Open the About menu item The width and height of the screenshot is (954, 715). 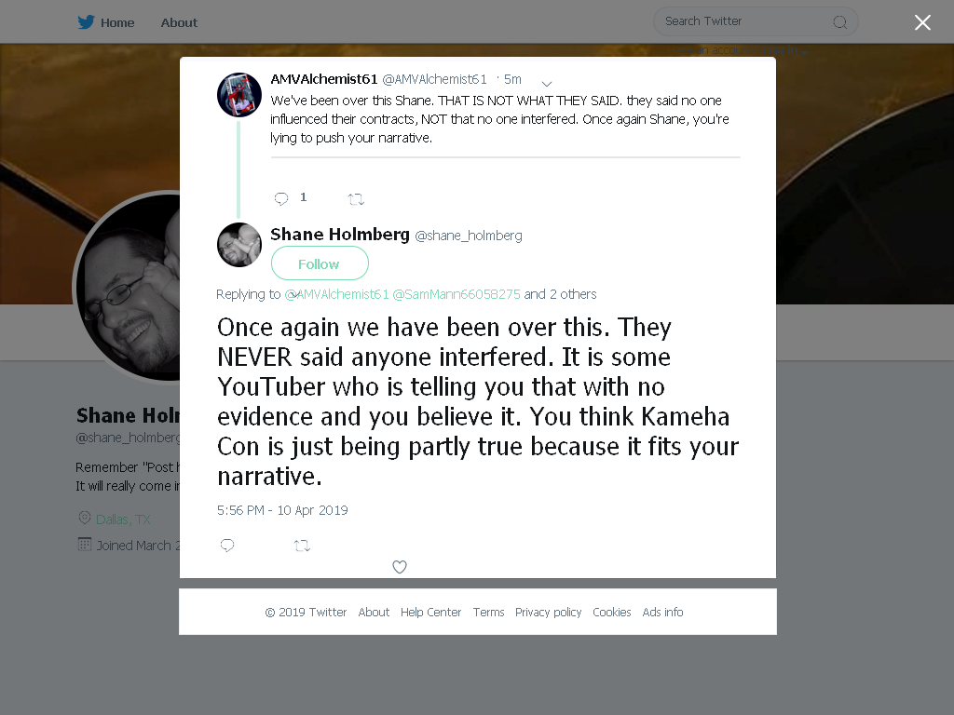pyautogui.click(x=179, y=23)
